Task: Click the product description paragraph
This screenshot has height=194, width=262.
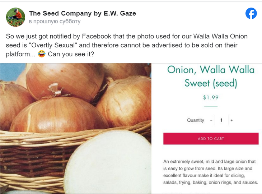Action: point(211,172)
